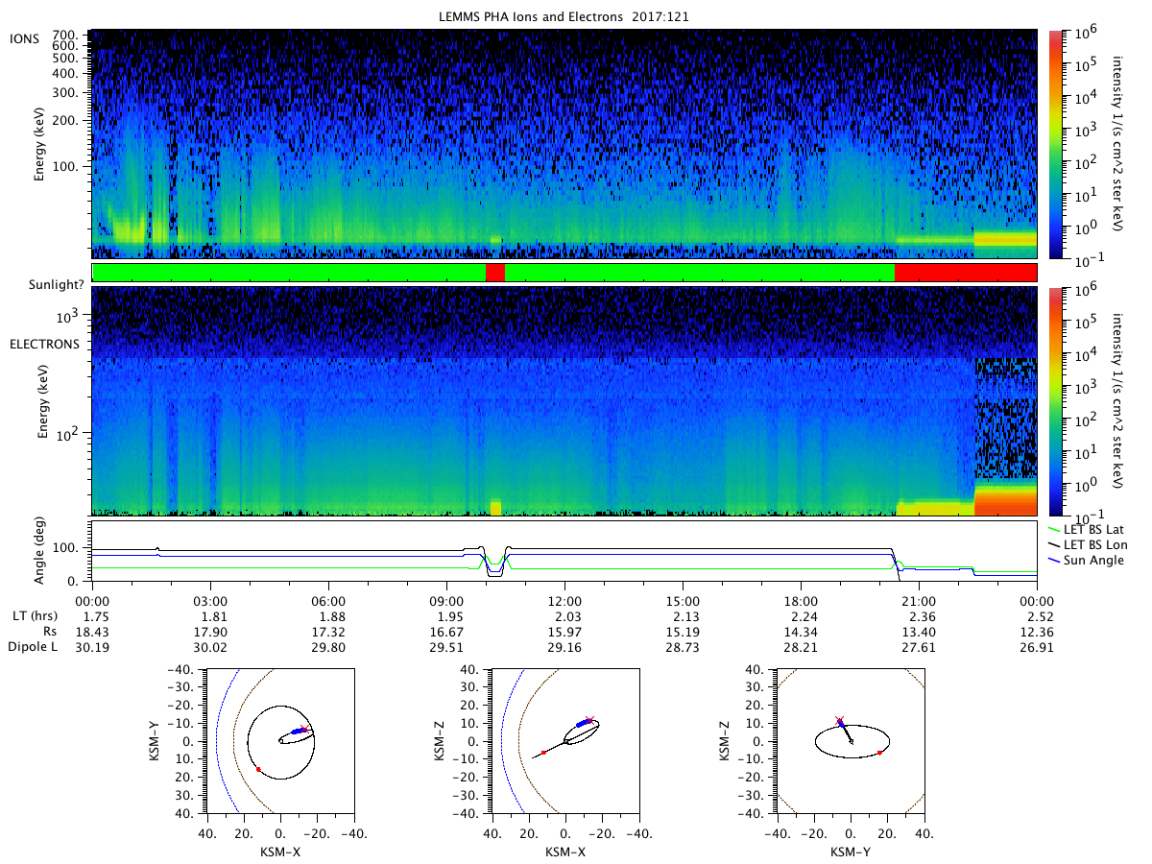The height and width of the screenshot is (864, 1152).
Task: Click the blue orbit track in KSM-X/KSM-Z plot
Action: [583, 723]
